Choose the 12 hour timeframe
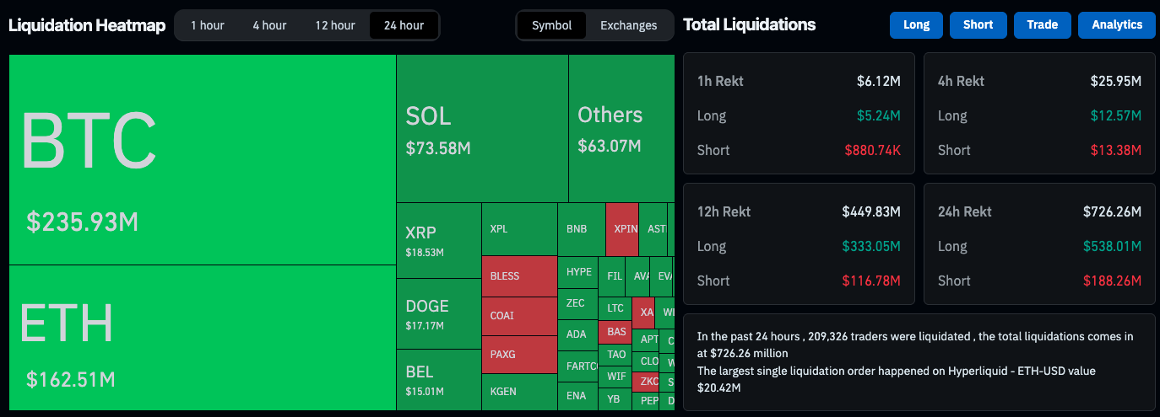Viewport: 1160px width, 417px height. 335,25
